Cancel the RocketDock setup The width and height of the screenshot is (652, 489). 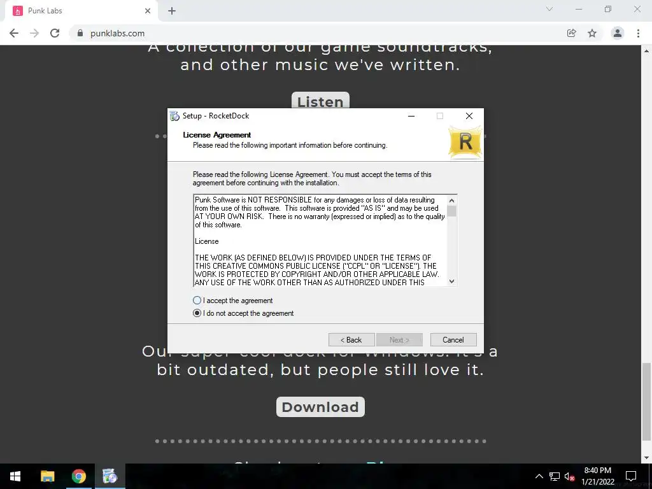click(x=453, y=340)
